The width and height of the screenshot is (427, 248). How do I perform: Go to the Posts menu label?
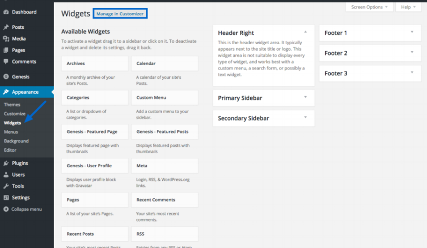click(x=18, y=27)
